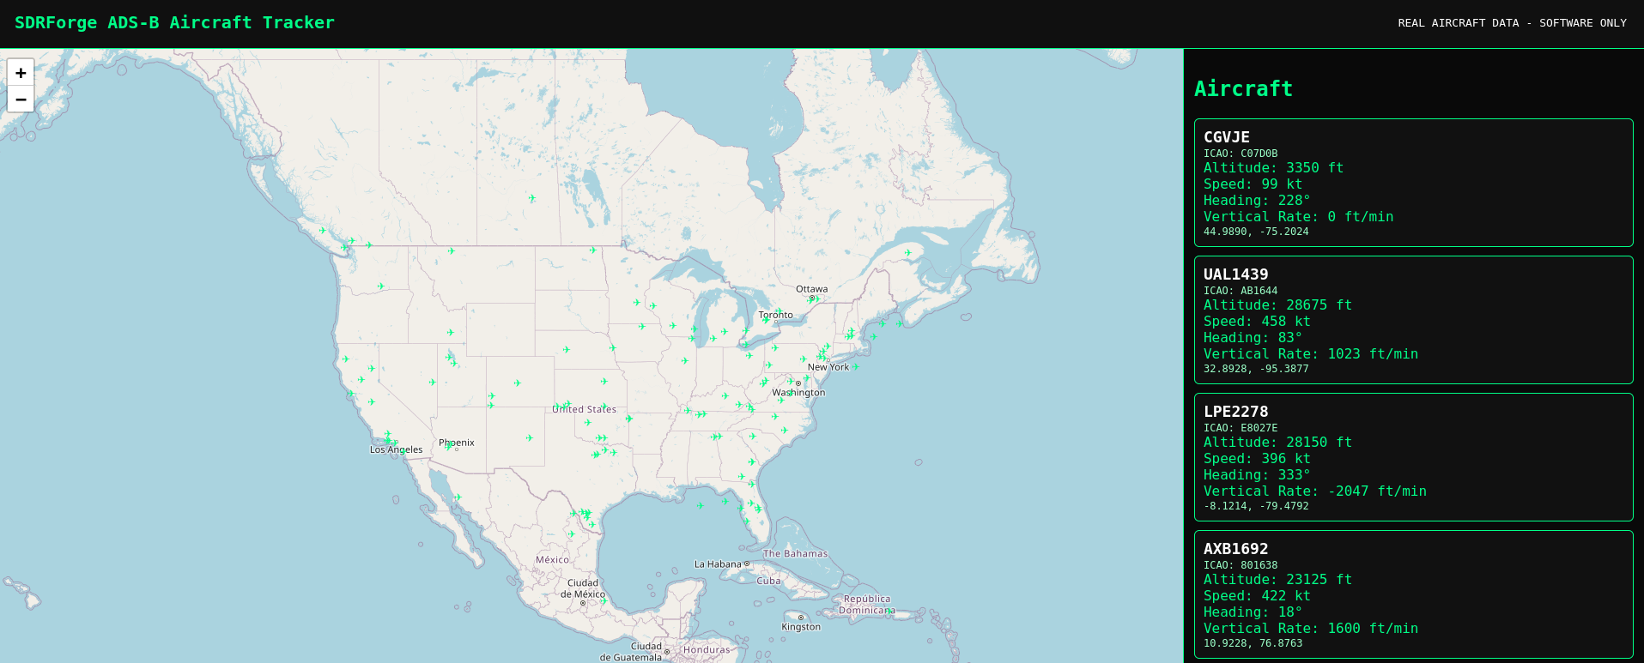Viewport: 1644px width, 663px height.
Task: Click the aircraft icon over northern Montana
Action: coord(451,251)
